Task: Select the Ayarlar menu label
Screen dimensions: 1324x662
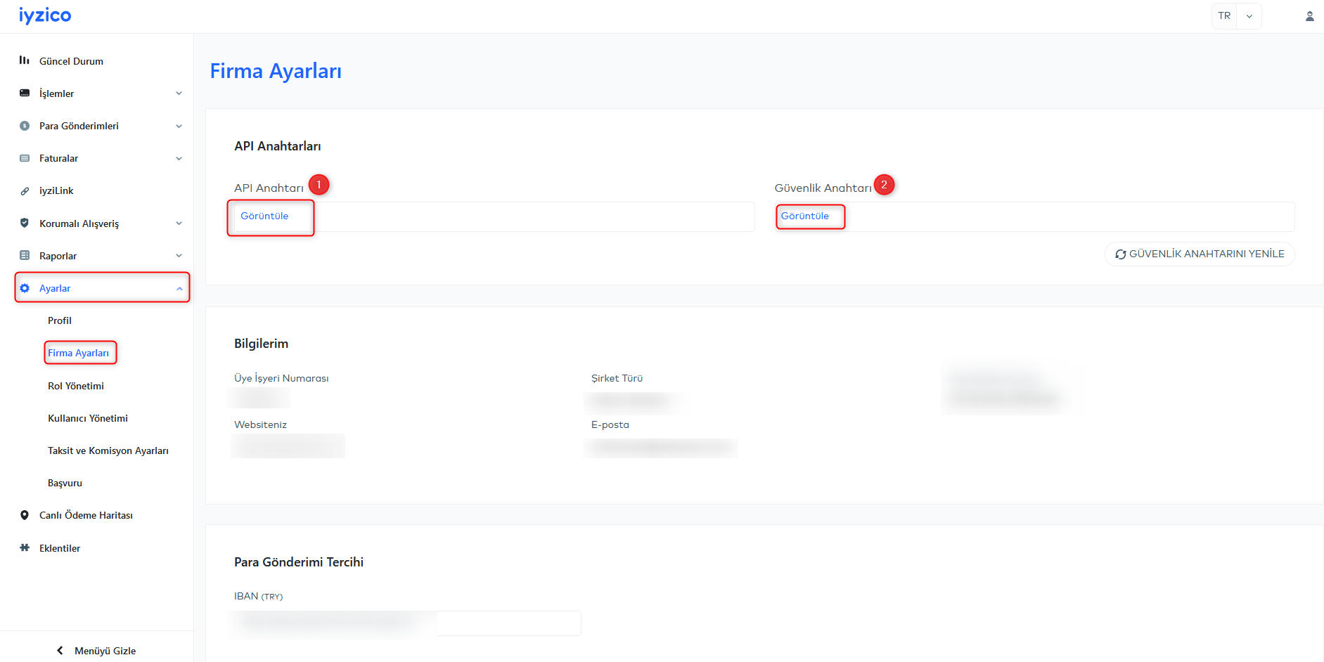Action: pos(55,288)
